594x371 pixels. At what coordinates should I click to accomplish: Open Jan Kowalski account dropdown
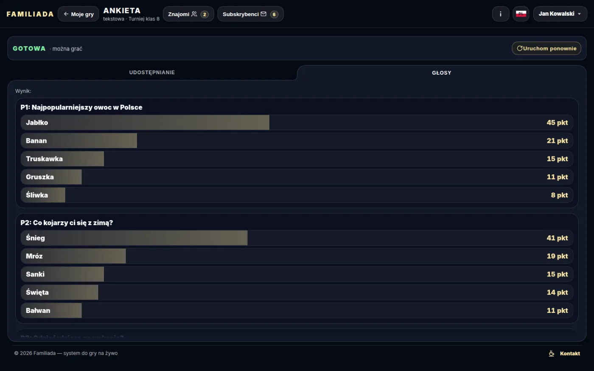point(560,14)
